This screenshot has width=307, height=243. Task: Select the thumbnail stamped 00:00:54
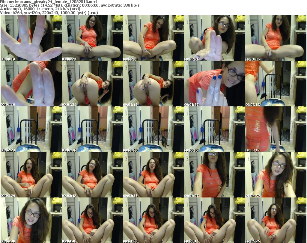tap(215, 38)
